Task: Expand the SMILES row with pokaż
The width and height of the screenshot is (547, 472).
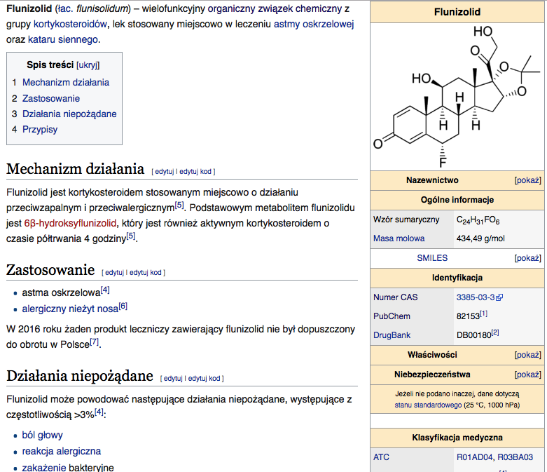Action: 528,258
